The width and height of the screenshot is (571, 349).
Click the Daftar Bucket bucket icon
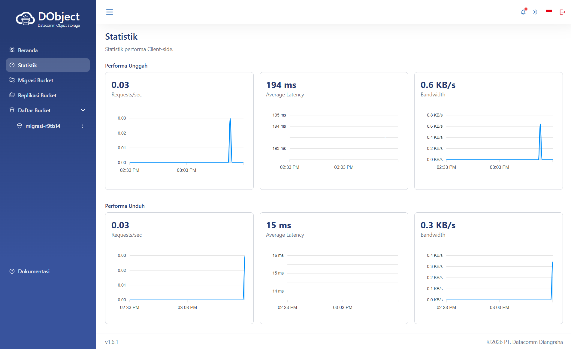[x=12, y=110]
